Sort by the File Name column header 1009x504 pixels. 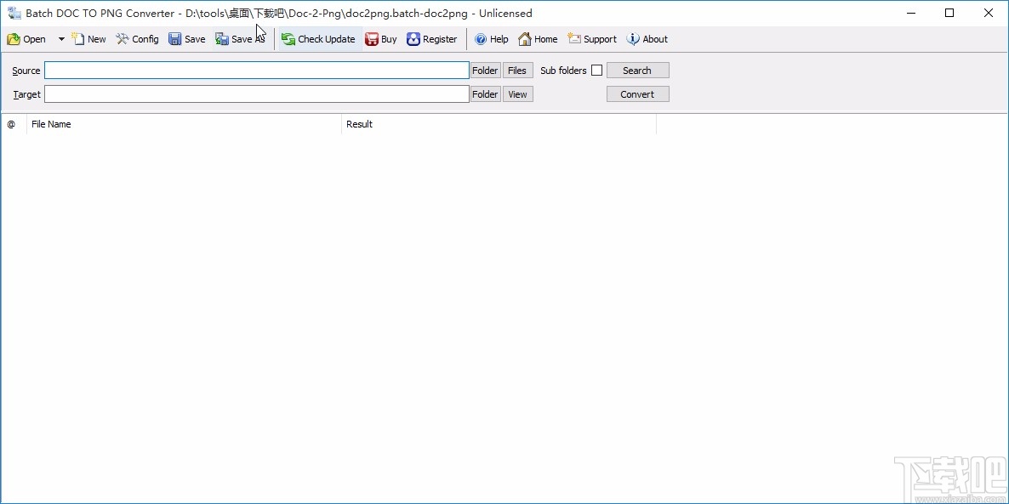(x=184, y=124)
